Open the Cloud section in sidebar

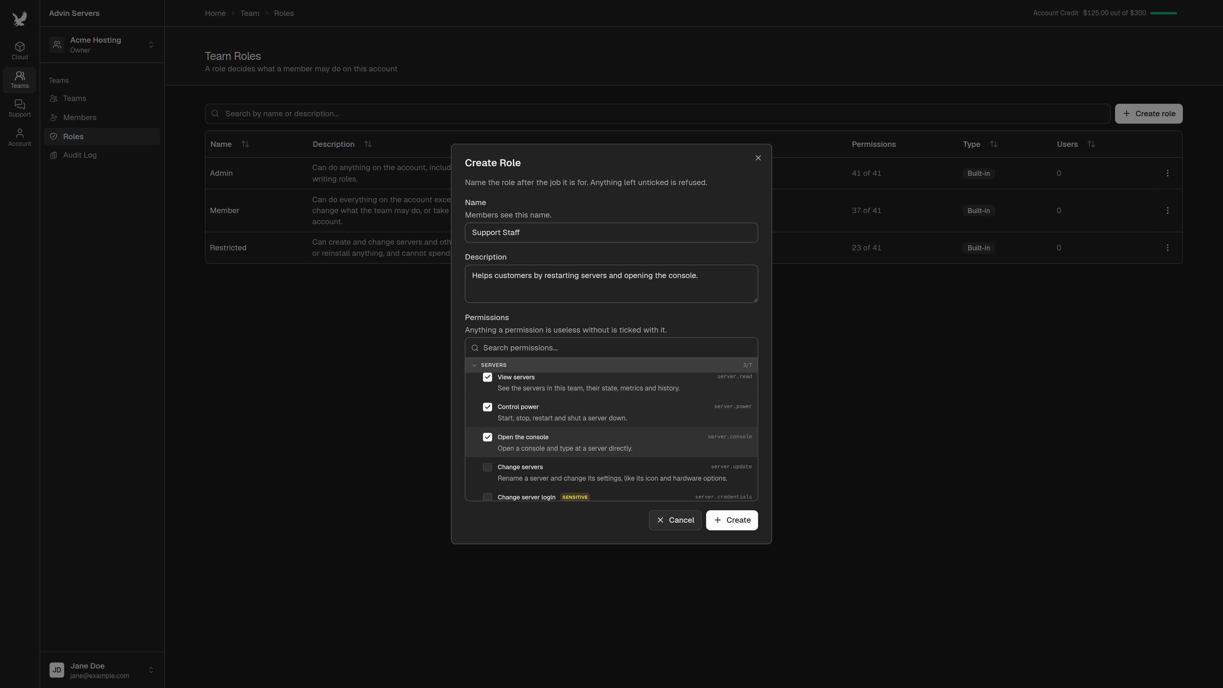(x=19, y=50)
